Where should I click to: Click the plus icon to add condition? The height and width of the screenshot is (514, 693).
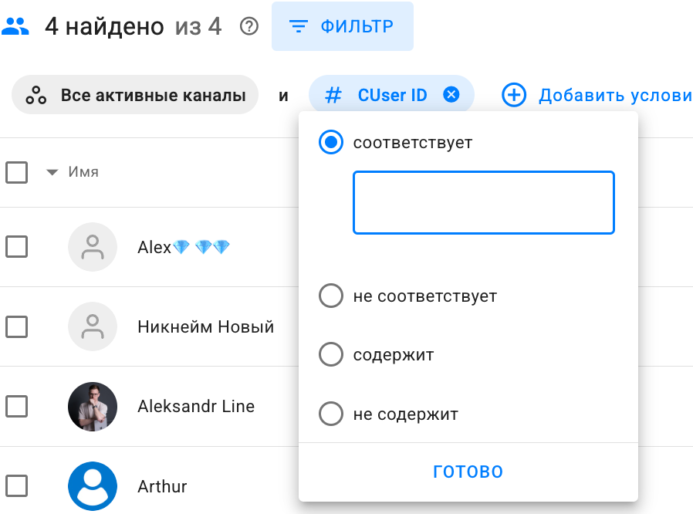[x=514, y=95]
